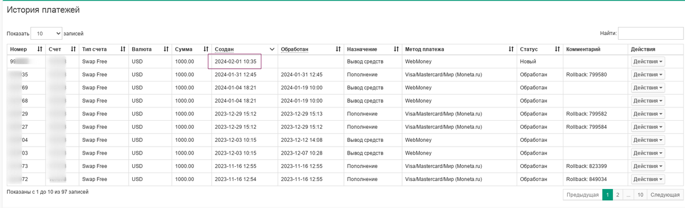Go to the Следующая page
685x208 pixels.
(665, 195)
